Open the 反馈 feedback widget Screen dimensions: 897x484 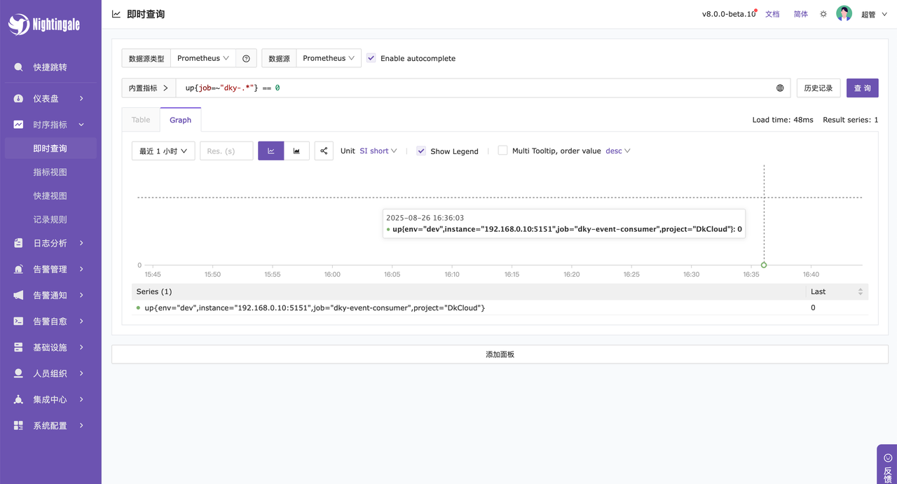point(887,464)
